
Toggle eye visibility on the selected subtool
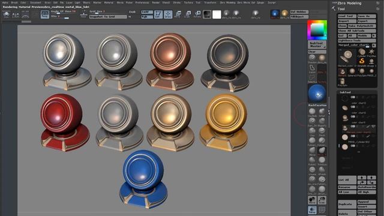(x=373, y=127)
